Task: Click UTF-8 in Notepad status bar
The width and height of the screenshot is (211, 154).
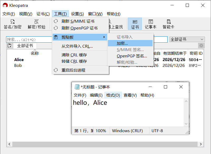Action: point(157,131)
